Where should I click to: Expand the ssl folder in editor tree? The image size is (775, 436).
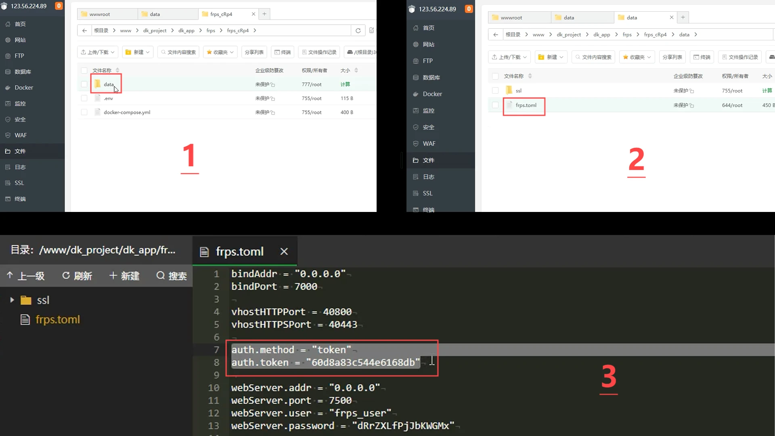pyautogui.click(x=12, y=300)
